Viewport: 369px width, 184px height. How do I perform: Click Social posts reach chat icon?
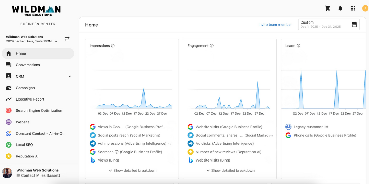[x=93, y=135]
